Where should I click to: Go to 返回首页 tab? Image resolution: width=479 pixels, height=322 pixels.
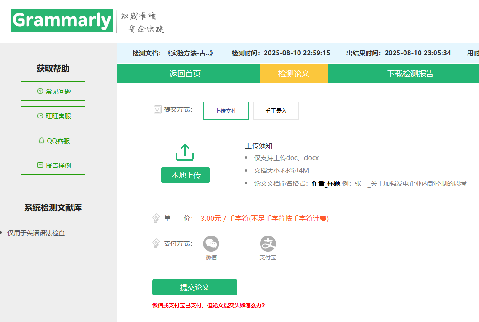pos(185,74)
